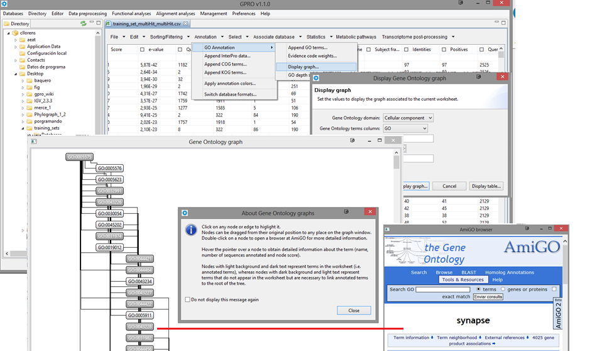This screenshot has width=597, height=351.
Task: Expand the Application Data folder
Action: tap(16, 47)
